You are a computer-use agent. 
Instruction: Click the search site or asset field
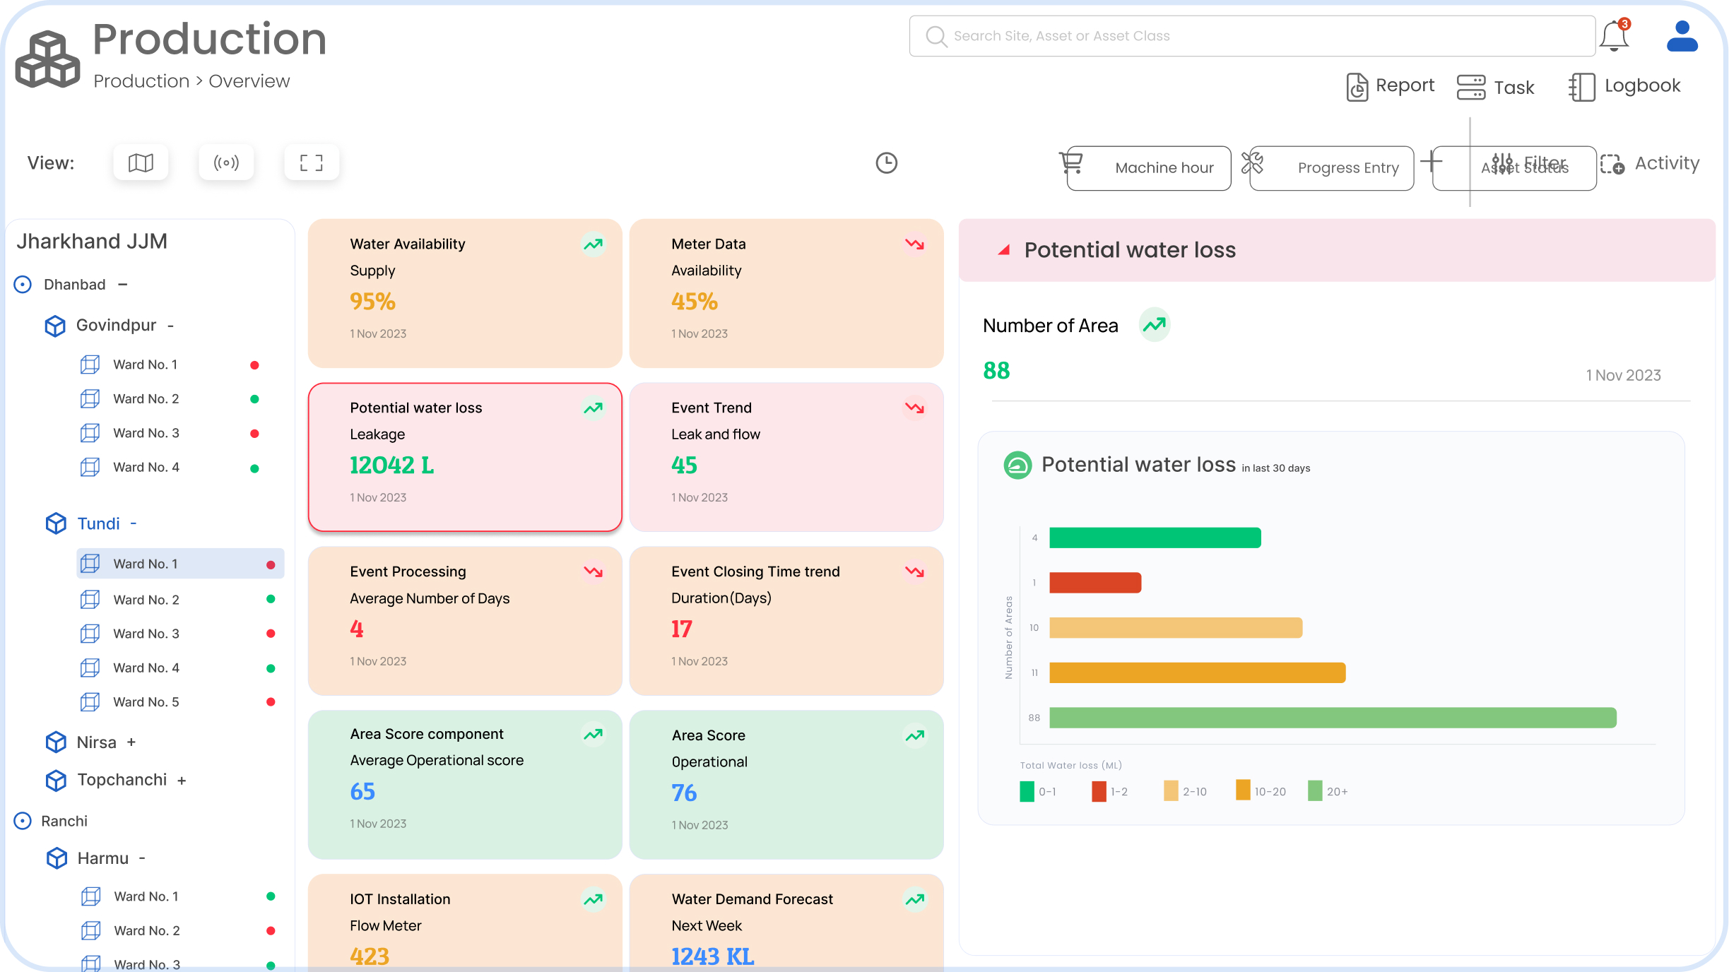[x=1252, y=36]
